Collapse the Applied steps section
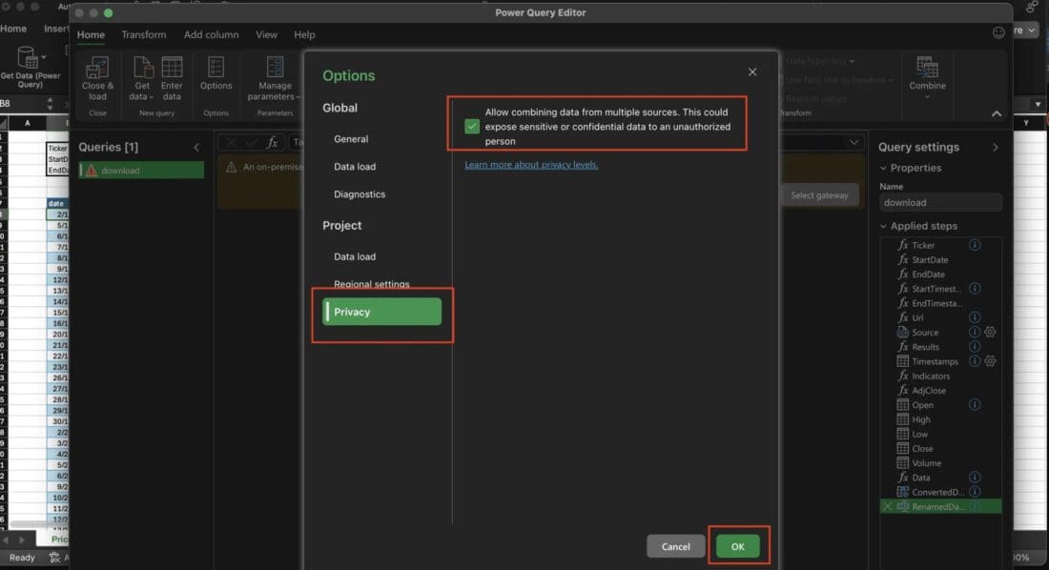 883,226
